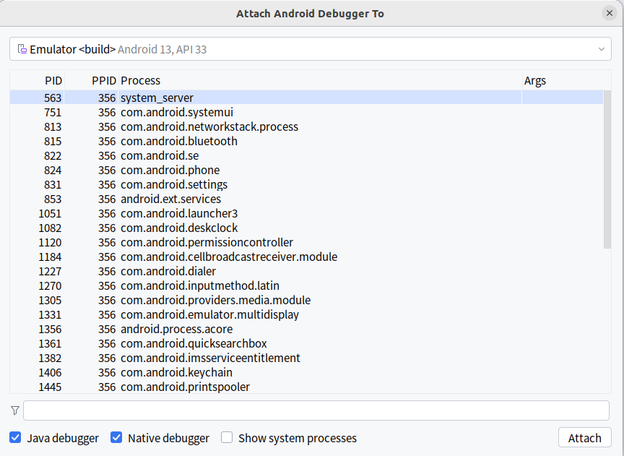
Task: Click the filter funnel icon
Action: point(15,410)
